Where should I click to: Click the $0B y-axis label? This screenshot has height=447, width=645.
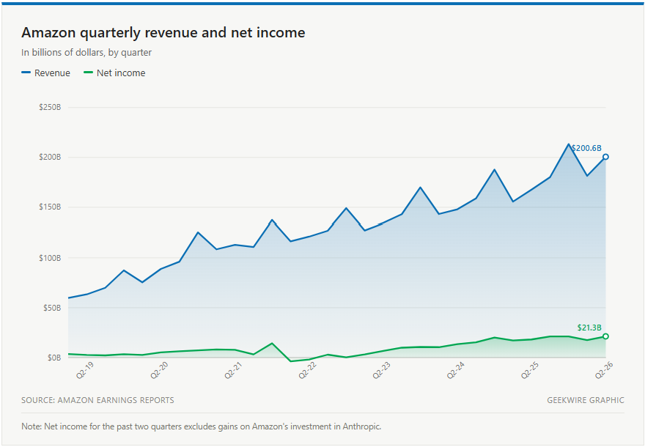(x=54, y=358)
